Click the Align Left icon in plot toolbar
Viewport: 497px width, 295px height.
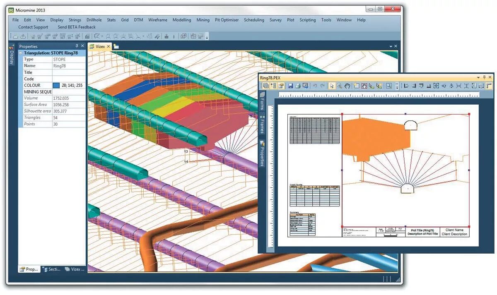(x=406, y=86)
